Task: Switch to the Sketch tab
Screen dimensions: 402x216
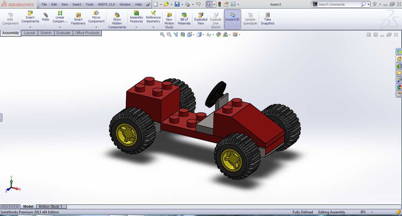Action: point(46,33)
